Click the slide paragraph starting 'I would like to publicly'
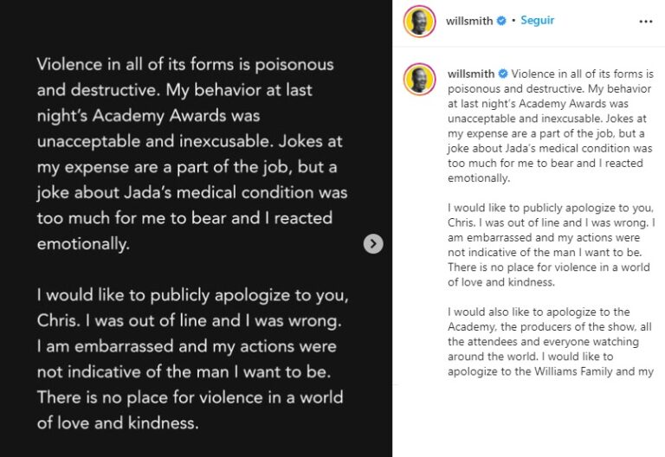The width and height of the screenshot is (665, 457). (193, 359)
